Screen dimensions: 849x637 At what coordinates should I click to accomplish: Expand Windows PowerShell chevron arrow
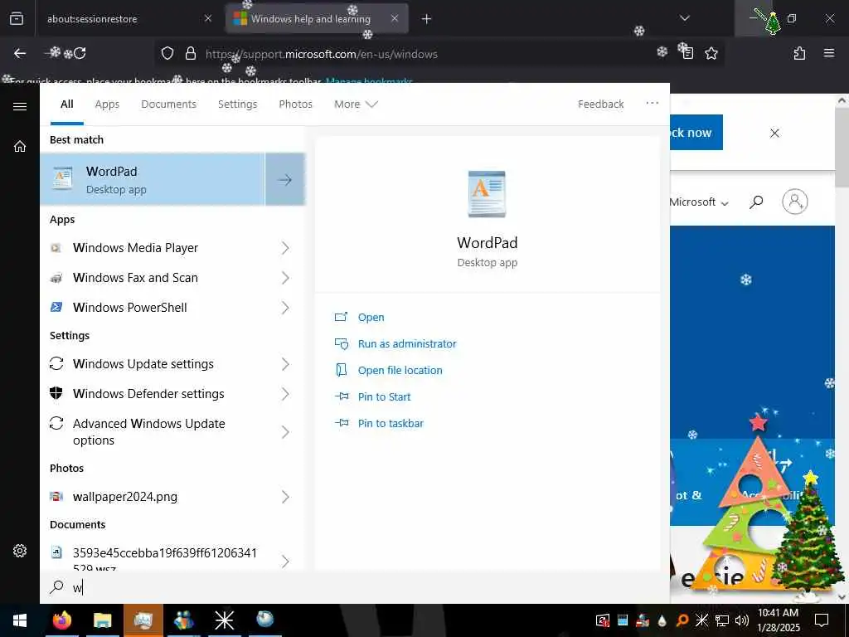[285, 308]
